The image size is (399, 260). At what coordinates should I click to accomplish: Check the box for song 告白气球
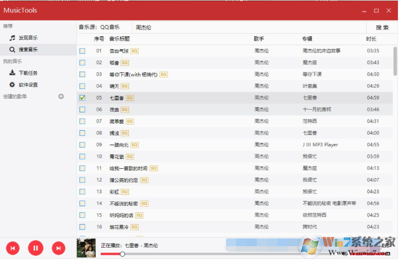[82, 51]
